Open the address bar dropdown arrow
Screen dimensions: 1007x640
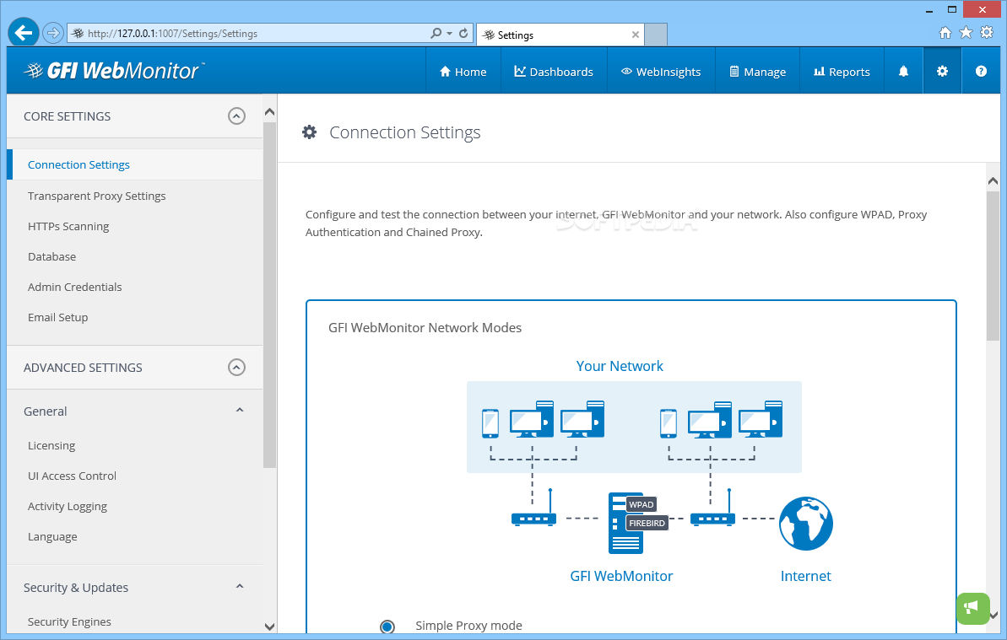450,34
